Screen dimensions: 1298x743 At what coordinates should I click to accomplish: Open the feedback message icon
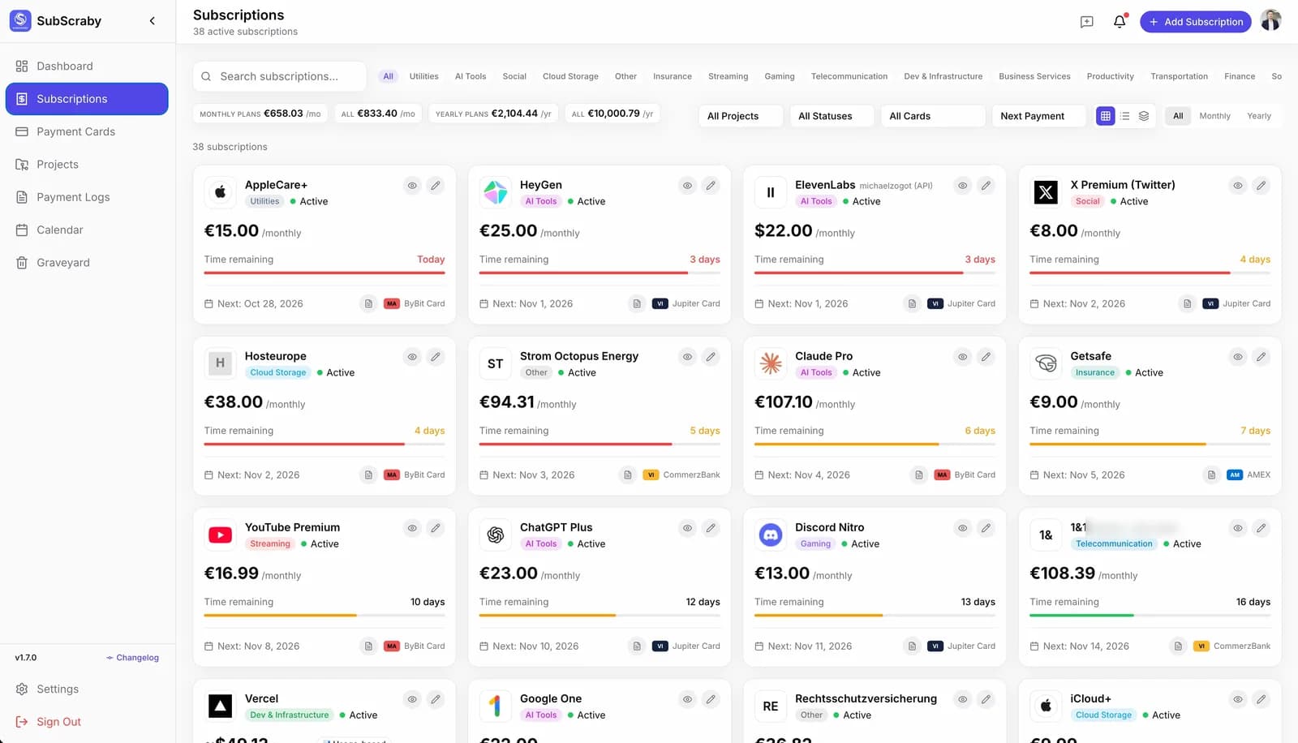[x=1087, y=22]
